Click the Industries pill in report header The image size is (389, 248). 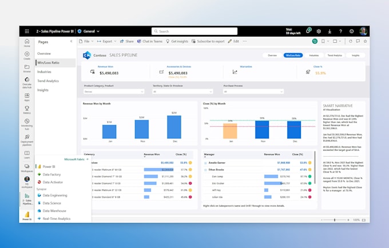click(x=314, y=55)
